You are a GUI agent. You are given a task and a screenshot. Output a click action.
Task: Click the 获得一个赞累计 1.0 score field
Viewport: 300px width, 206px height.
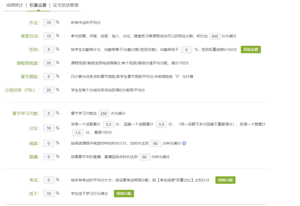click(78, 133)
